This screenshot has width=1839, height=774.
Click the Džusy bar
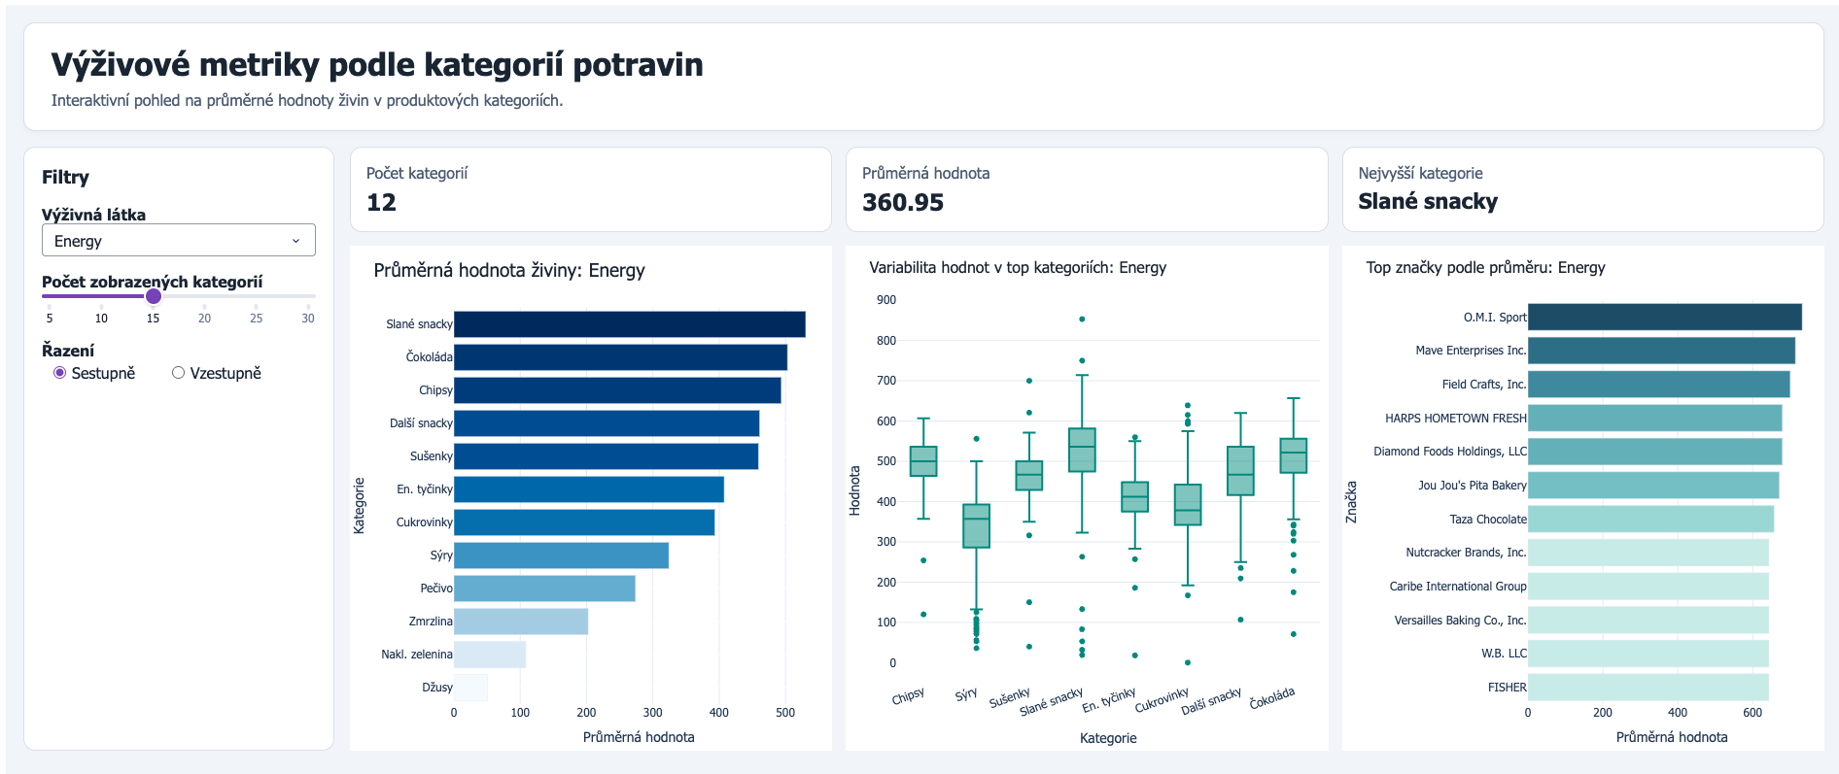coord(470,688)
